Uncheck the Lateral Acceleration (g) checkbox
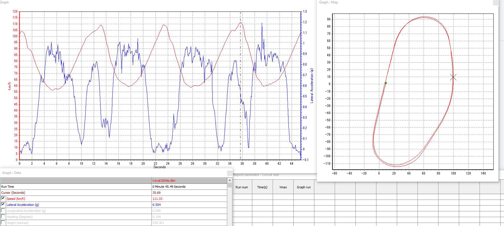 [x=3, y=205]
